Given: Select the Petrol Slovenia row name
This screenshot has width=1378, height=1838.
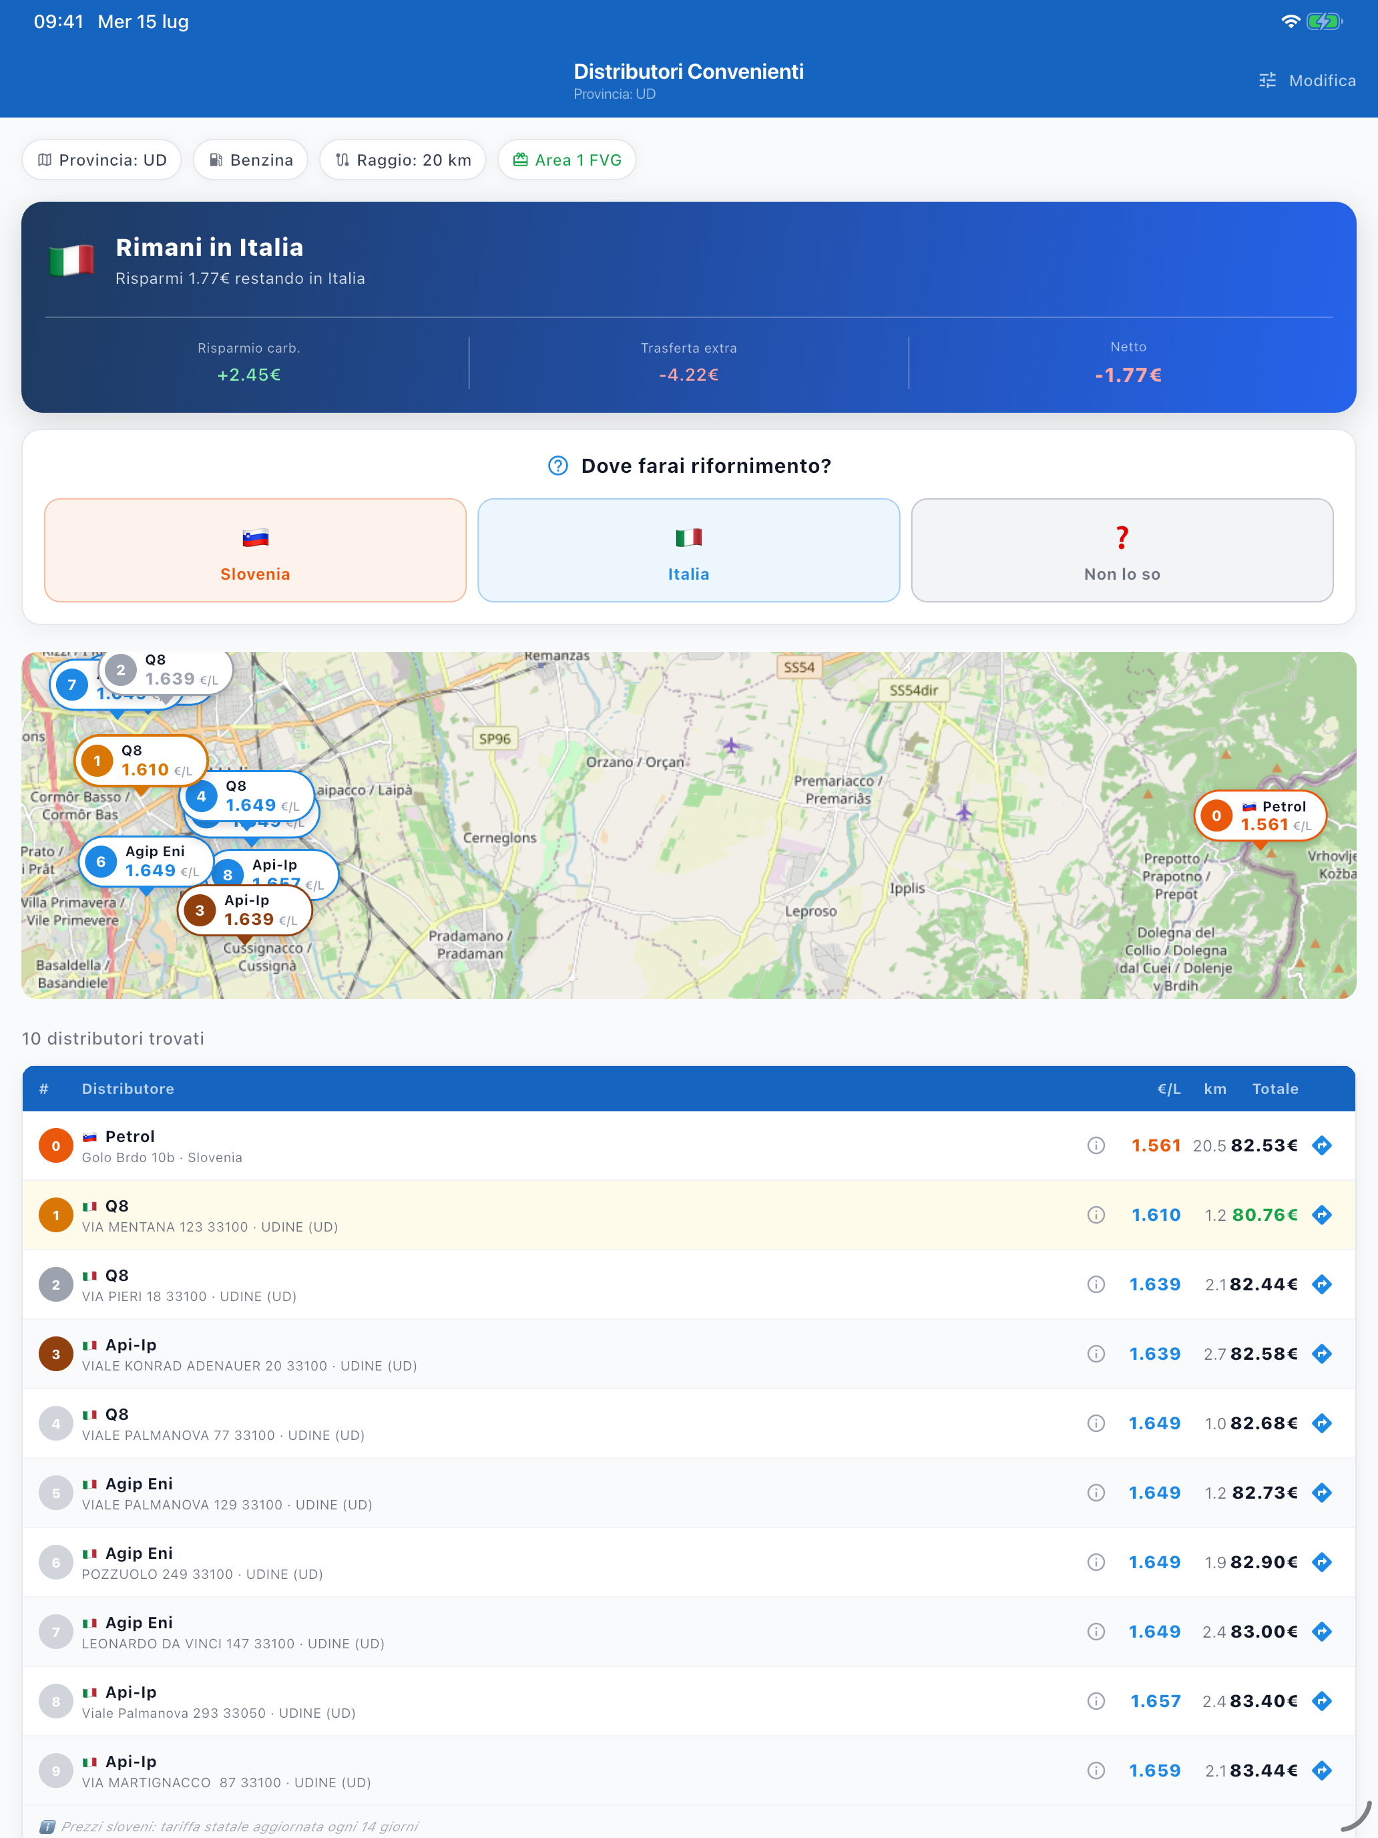Looking at the screenshot, I should (x=130, y=1136).
